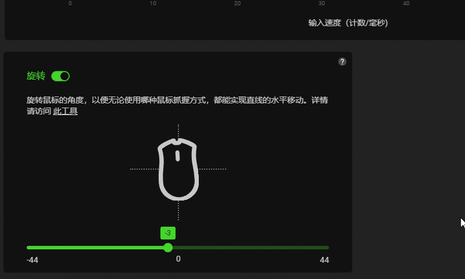Click the 20 tick label on graph axis
Screen dimensions: 465x279
237,3
